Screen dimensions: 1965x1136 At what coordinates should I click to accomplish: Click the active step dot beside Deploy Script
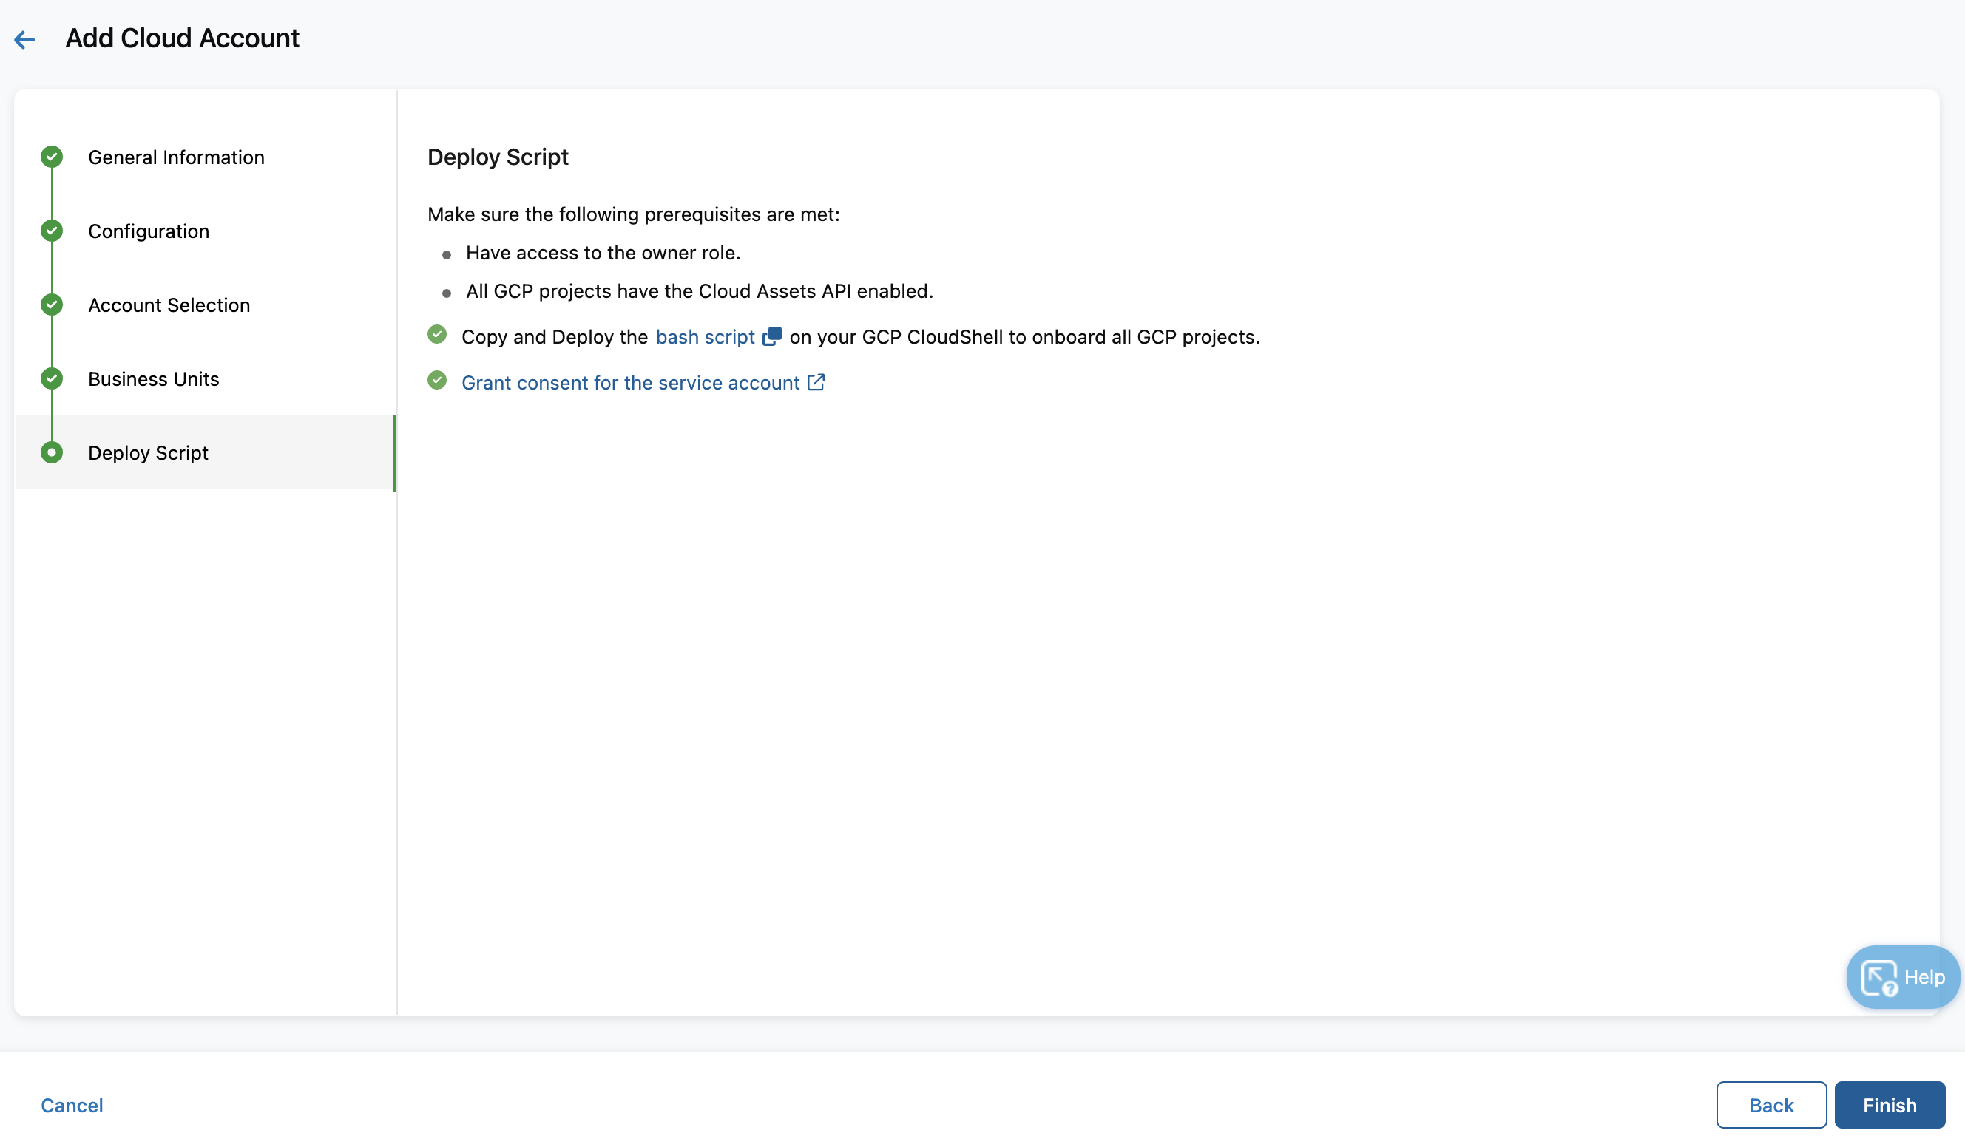51,452
